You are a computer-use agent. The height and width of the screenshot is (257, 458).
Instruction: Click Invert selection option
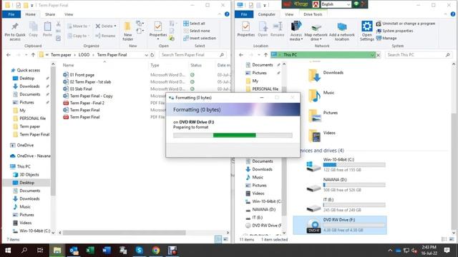(200, 38)
